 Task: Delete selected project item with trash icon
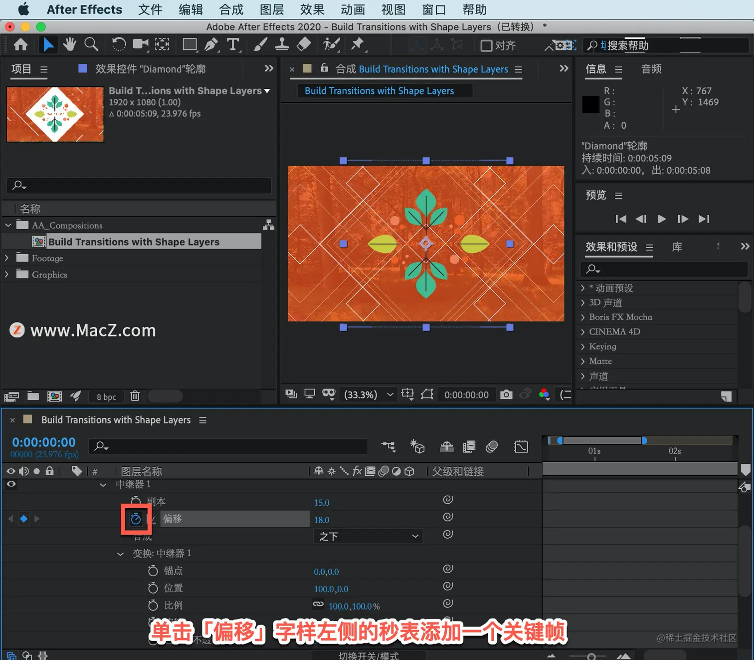135,396
